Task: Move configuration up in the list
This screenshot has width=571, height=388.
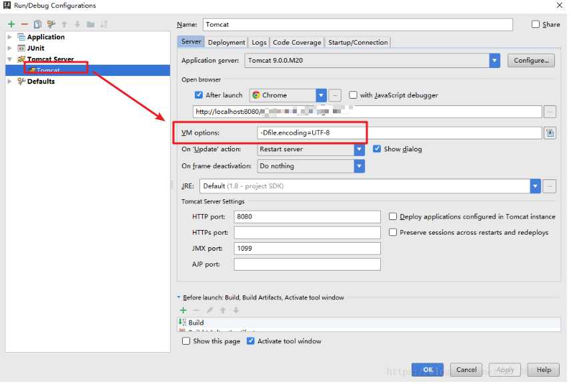Action: click(64, 24)
